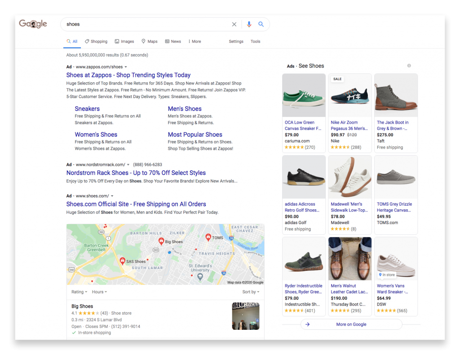This screenshot has height=355, width=460.
Task: Open the Men's Shoes sitelink
Action: click(x=185, y=109)
